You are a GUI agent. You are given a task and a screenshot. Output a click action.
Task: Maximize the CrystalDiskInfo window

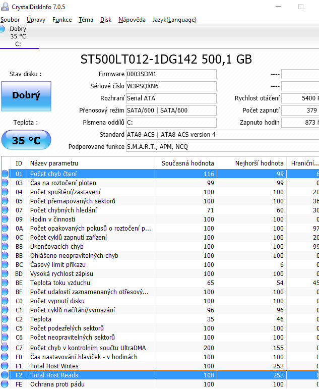(x=301, y=7)
